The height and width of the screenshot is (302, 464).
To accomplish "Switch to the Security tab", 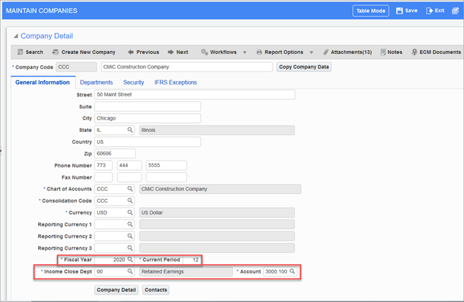I will point(134,82).
